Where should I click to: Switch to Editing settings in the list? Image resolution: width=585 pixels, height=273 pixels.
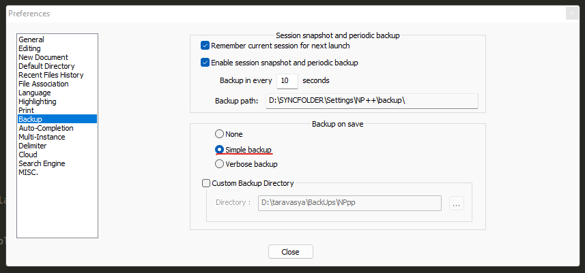point(29,48)
